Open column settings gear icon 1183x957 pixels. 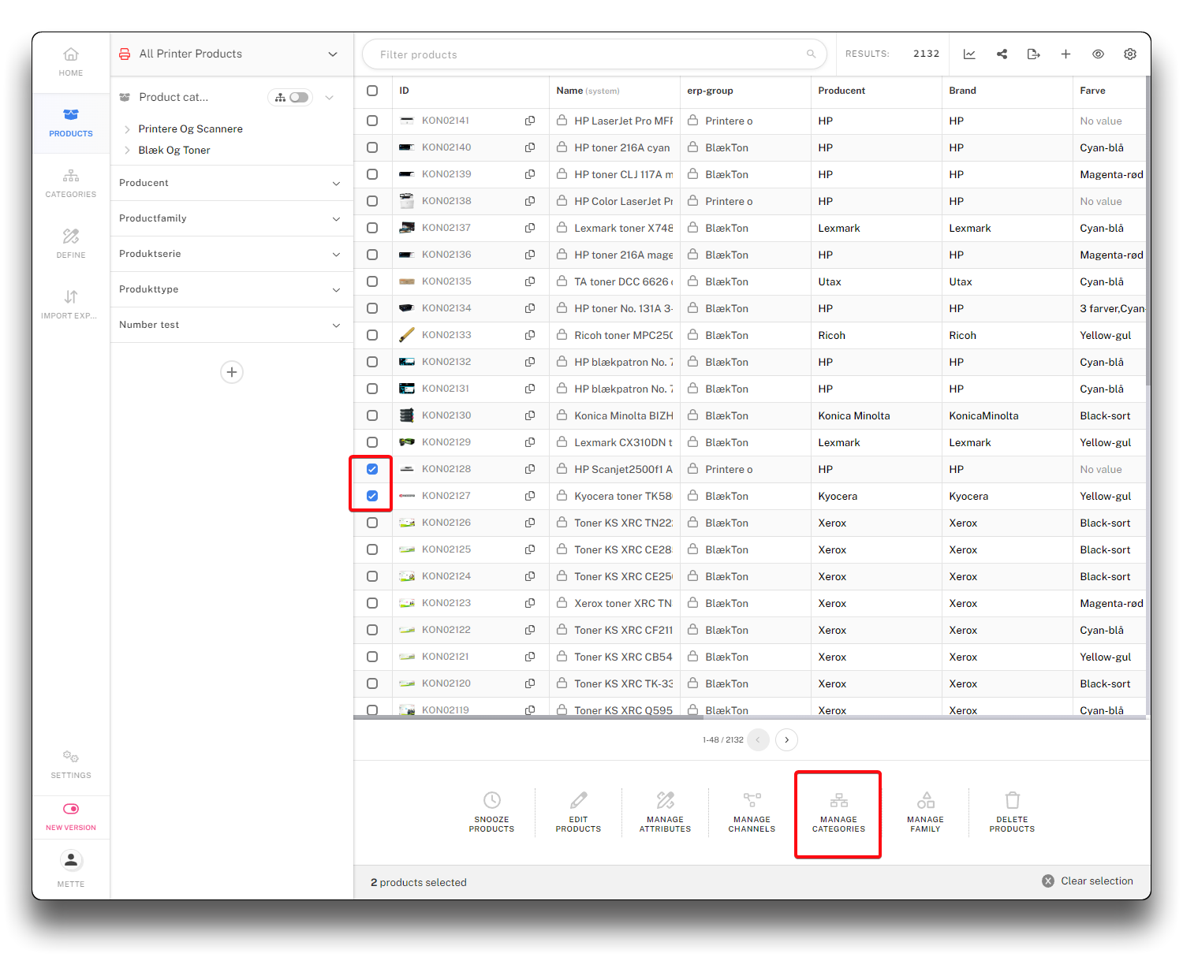click(x=1130, y=54)
